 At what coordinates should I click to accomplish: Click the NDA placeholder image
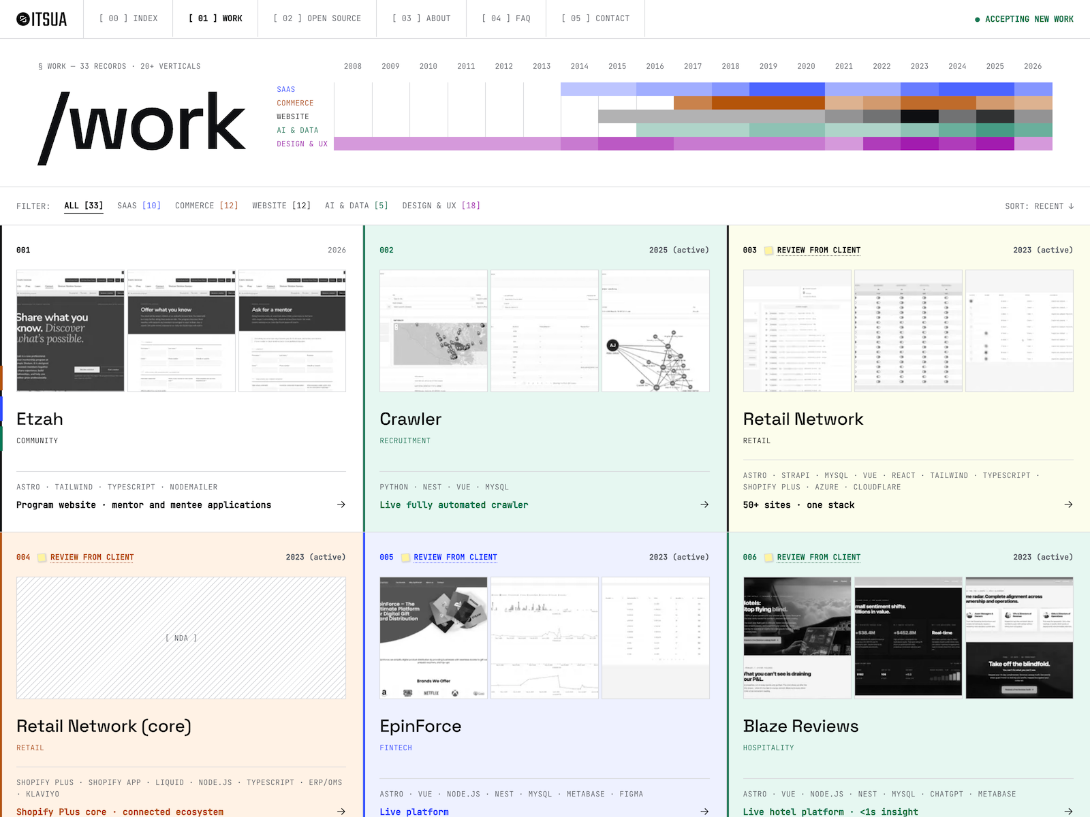coord(181,638)
